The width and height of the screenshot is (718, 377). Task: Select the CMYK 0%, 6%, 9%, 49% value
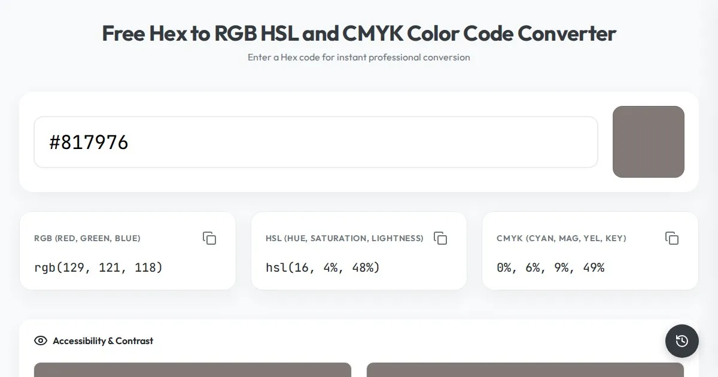pyautogui.click(x=550, y=267)
